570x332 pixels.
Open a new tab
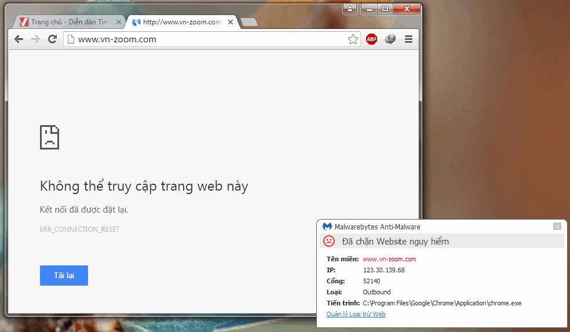pyautogui.click(x=249, y=22)
